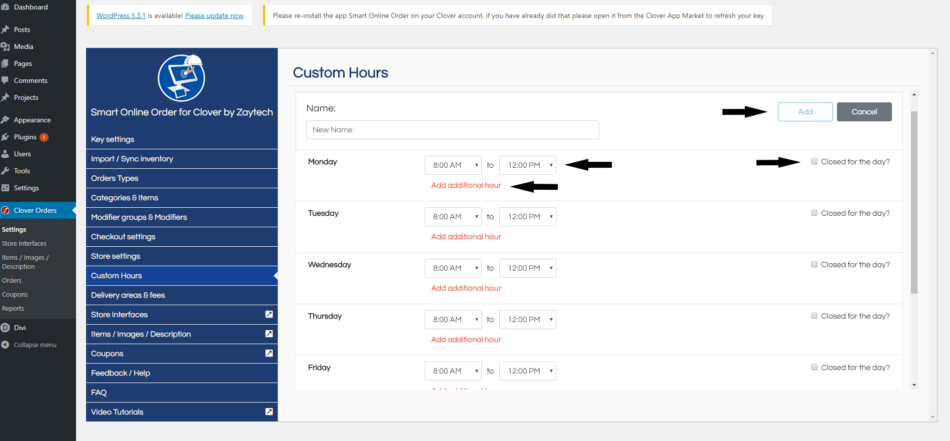Image resolution: width=950 pixels, height=441 pixels.
Task: Open Tuesday start time dropdown
Action: [453, 217]
